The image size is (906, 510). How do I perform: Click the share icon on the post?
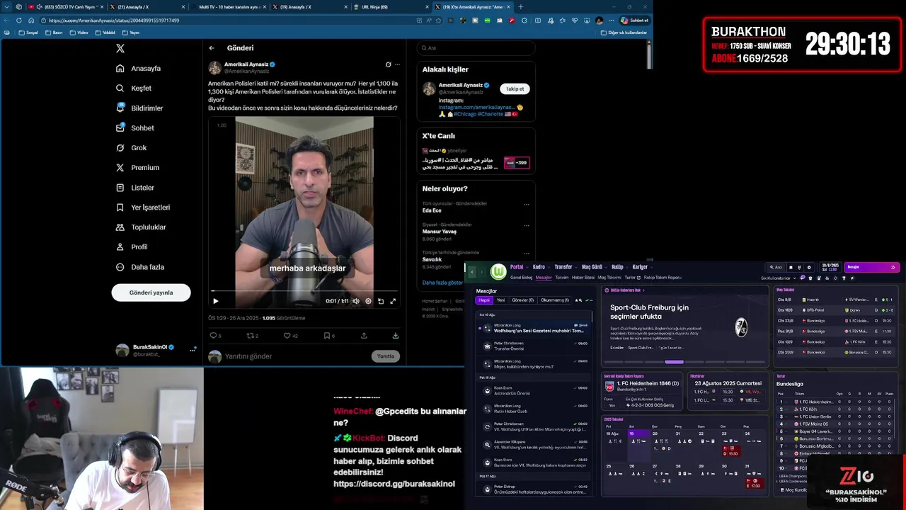click(x=364, y=336)
